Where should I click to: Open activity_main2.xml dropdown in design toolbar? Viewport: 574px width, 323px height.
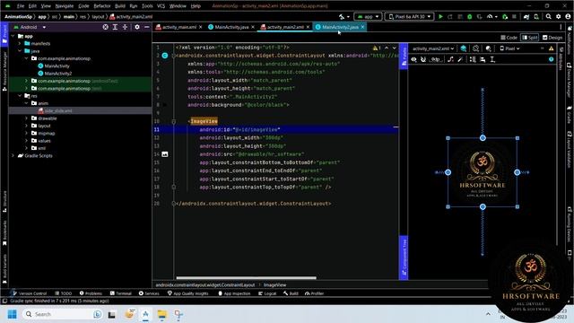pos(433,48)
